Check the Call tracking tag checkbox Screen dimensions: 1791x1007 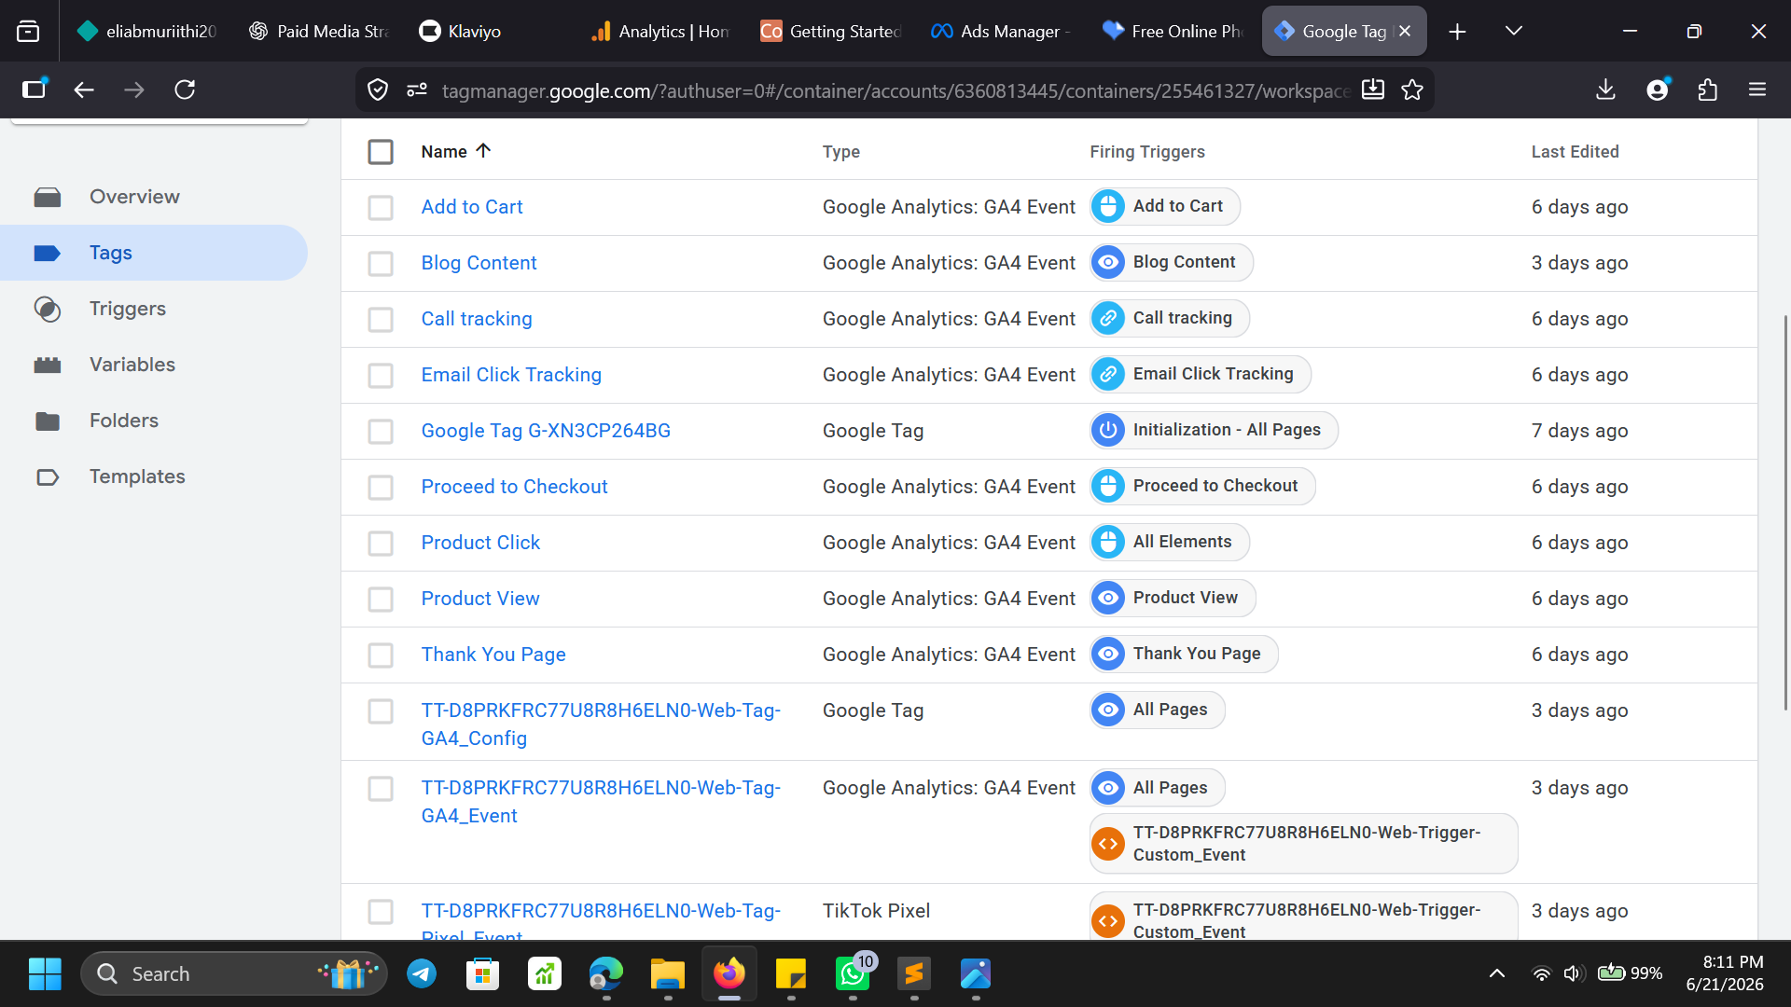[x=381, y=320]
